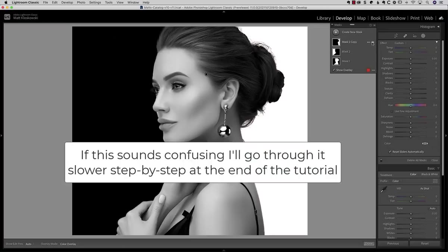
Task: Click the Create New Mask plus icon
Action: [336, 32]
